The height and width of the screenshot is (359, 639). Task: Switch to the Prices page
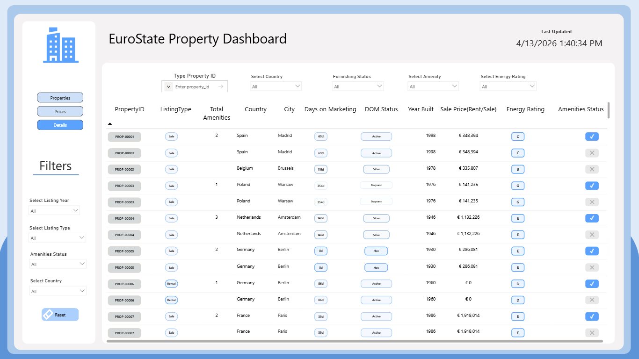coord(60,111)
